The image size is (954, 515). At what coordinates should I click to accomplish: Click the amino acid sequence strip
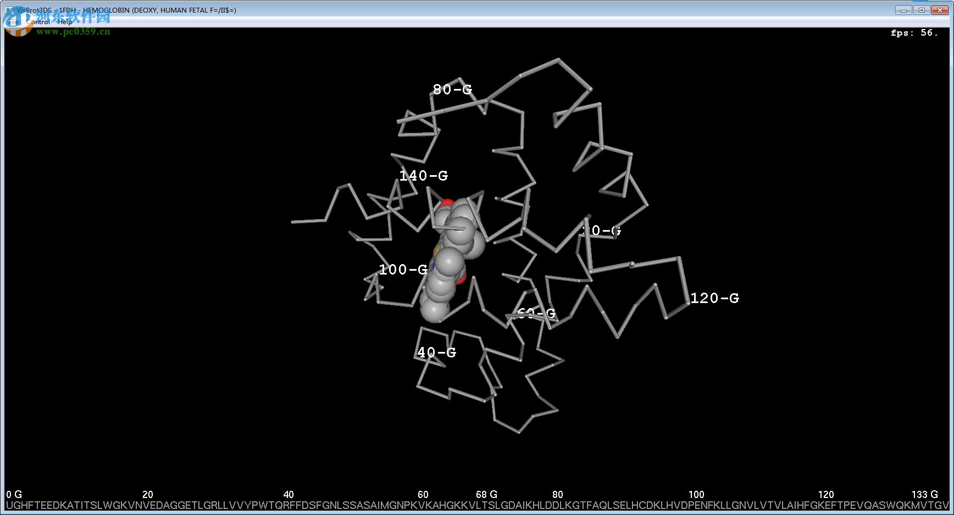tap(477, 505)
